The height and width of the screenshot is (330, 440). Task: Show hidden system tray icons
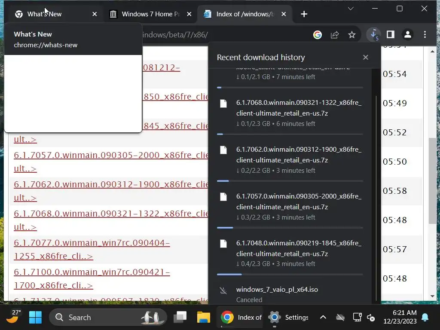pos(323,318)
